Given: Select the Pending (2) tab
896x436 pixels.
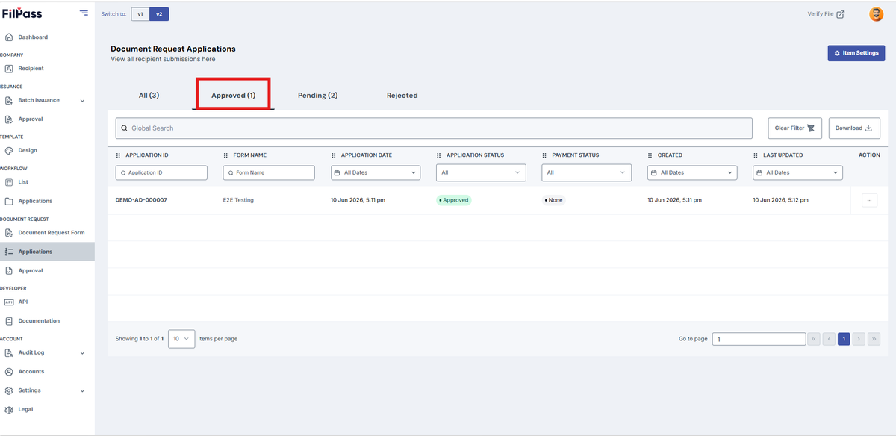Looking at the screenshot, I should click(x=317, y=96).
